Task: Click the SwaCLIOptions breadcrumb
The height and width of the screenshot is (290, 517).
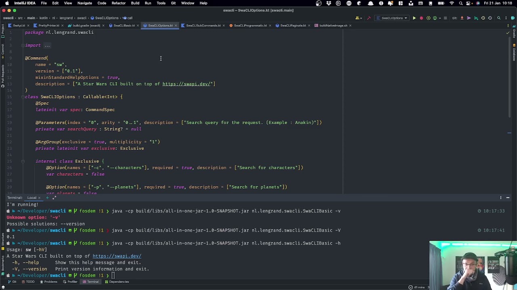Action: coord(104,18)
